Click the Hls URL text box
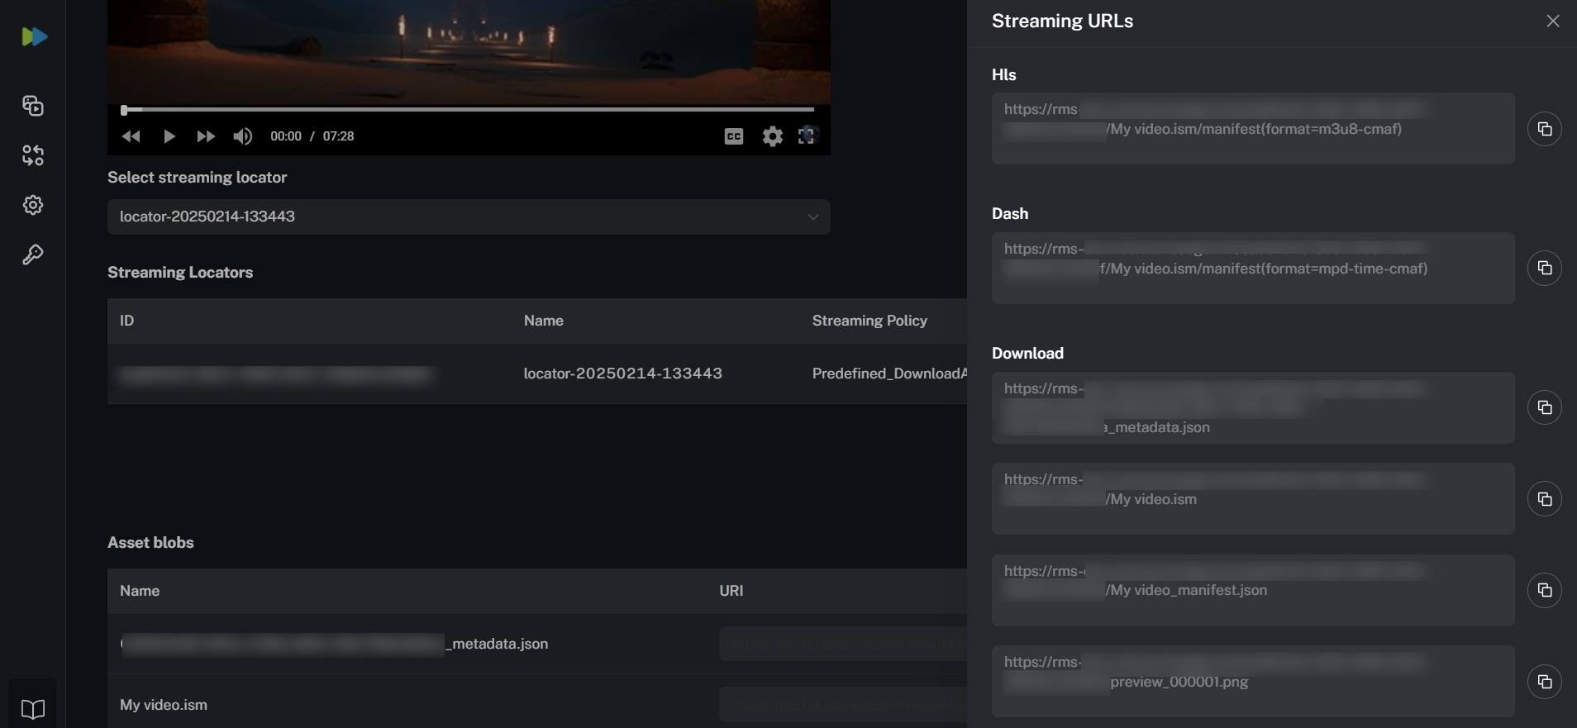Screen dimensions: 1577x728 pyautogui.click(x=1253, y=128)
